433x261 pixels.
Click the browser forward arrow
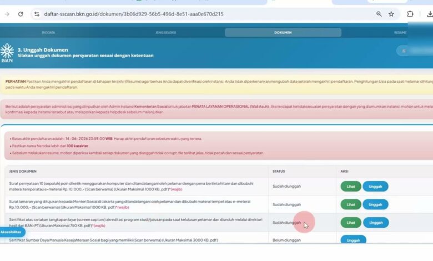click(x=7, y=14)
